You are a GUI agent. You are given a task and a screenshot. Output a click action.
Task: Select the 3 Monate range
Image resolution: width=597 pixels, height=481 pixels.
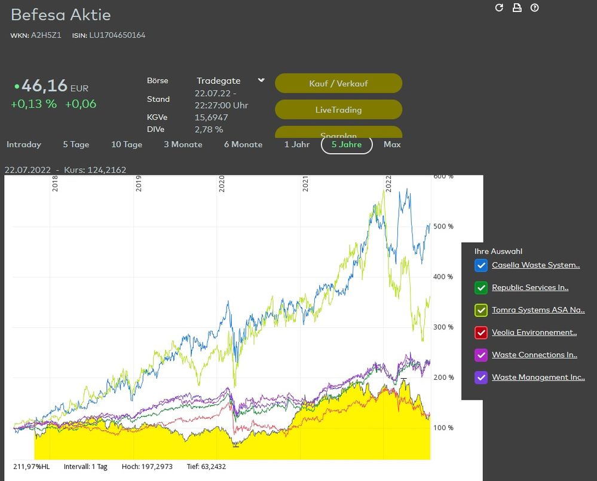coord(183,144)
